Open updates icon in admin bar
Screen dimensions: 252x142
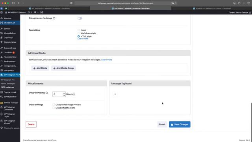coord(30,12)
